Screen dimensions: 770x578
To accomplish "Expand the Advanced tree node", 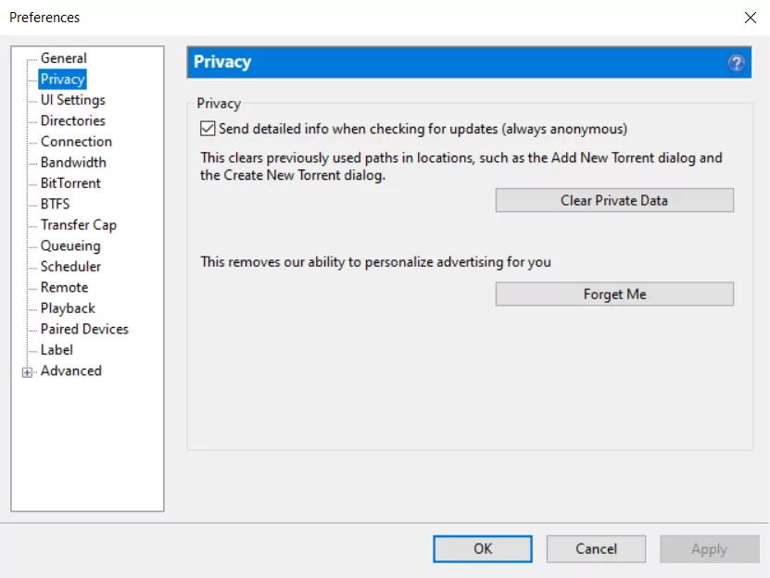I will click(28, 372).
